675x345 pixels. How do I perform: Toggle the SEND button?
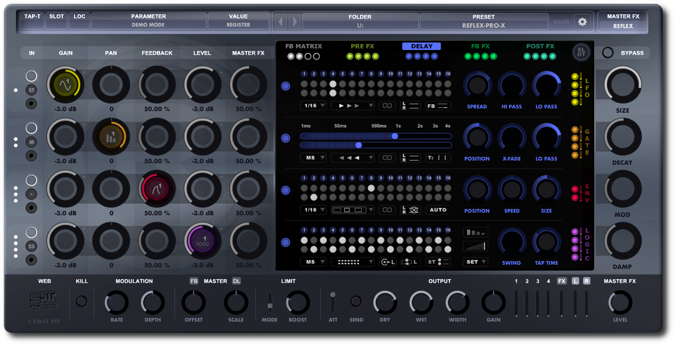pos(356,301)
